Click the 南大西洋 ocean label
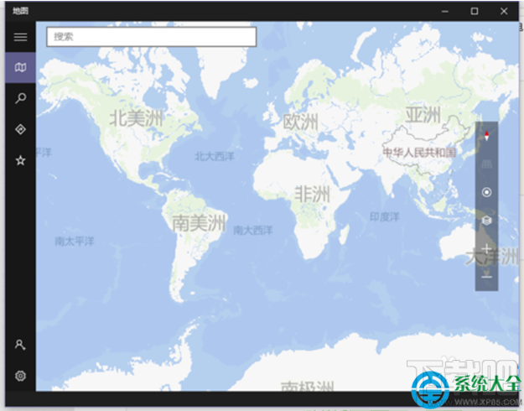This screenshot has height=411, width=524. pos(252,230)
